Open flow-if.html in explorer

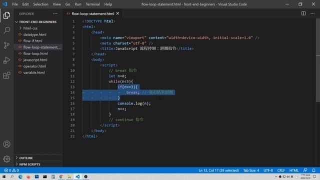(x=32, y=41)
